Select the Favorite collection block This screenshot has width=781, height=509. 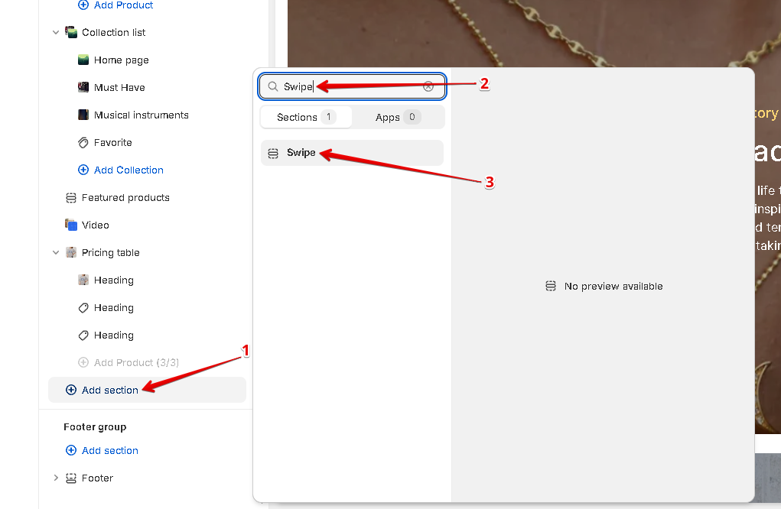[112, 143]
